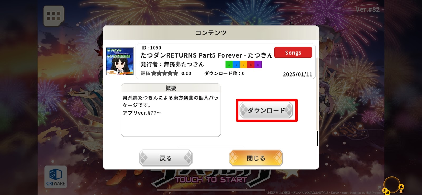
Task: Click the CRIWARE logo icon
Action: (x=56, y=177)
